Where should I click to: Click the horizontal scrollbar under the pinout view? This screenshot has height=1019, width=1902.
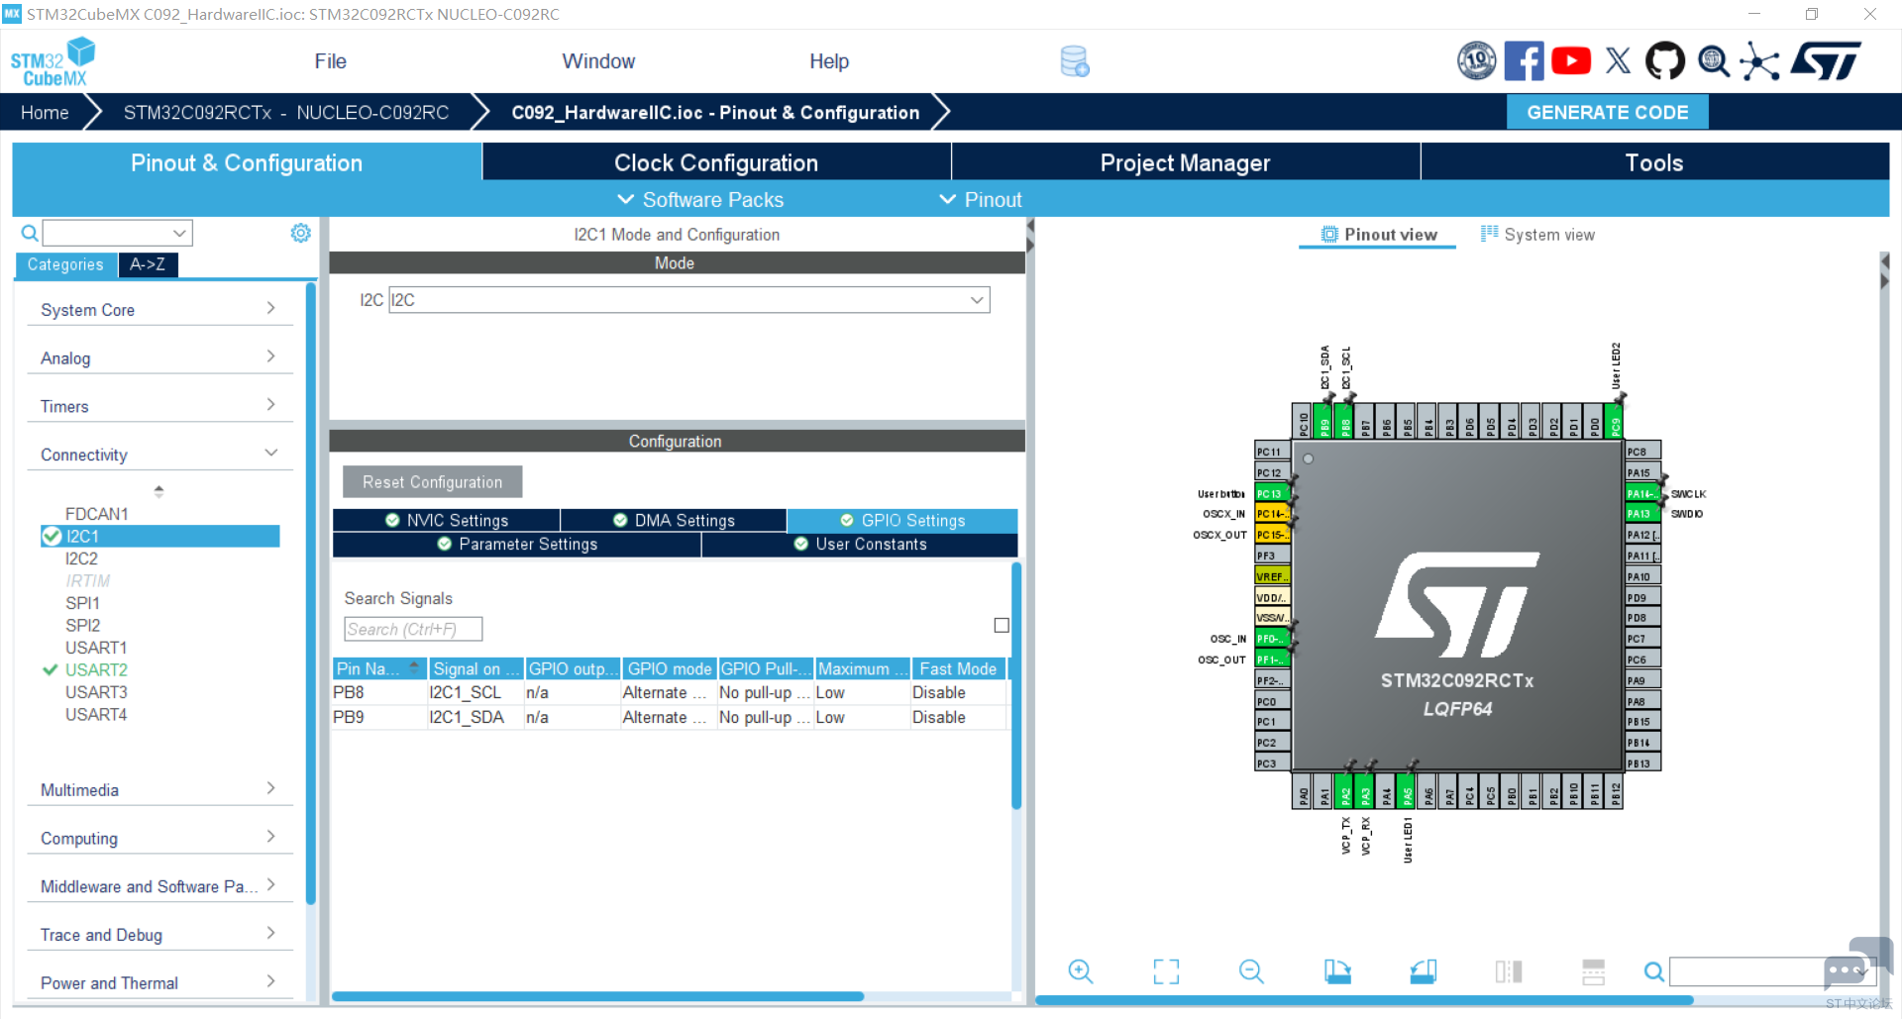click(x=1364, y=1000)
